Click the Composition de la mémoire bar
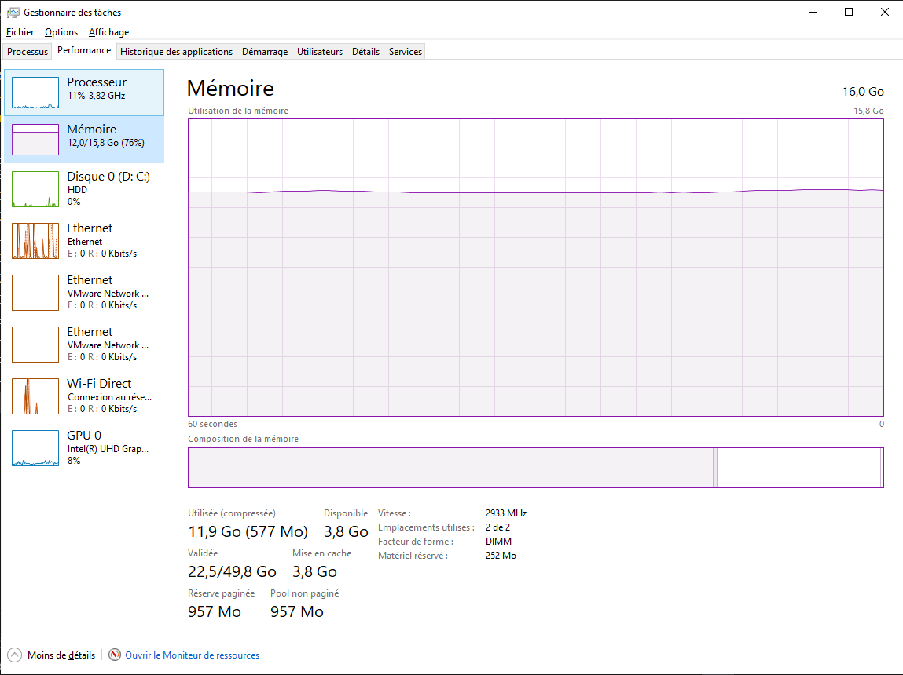This screenshot has width=903, height=675. pos(535,468)
